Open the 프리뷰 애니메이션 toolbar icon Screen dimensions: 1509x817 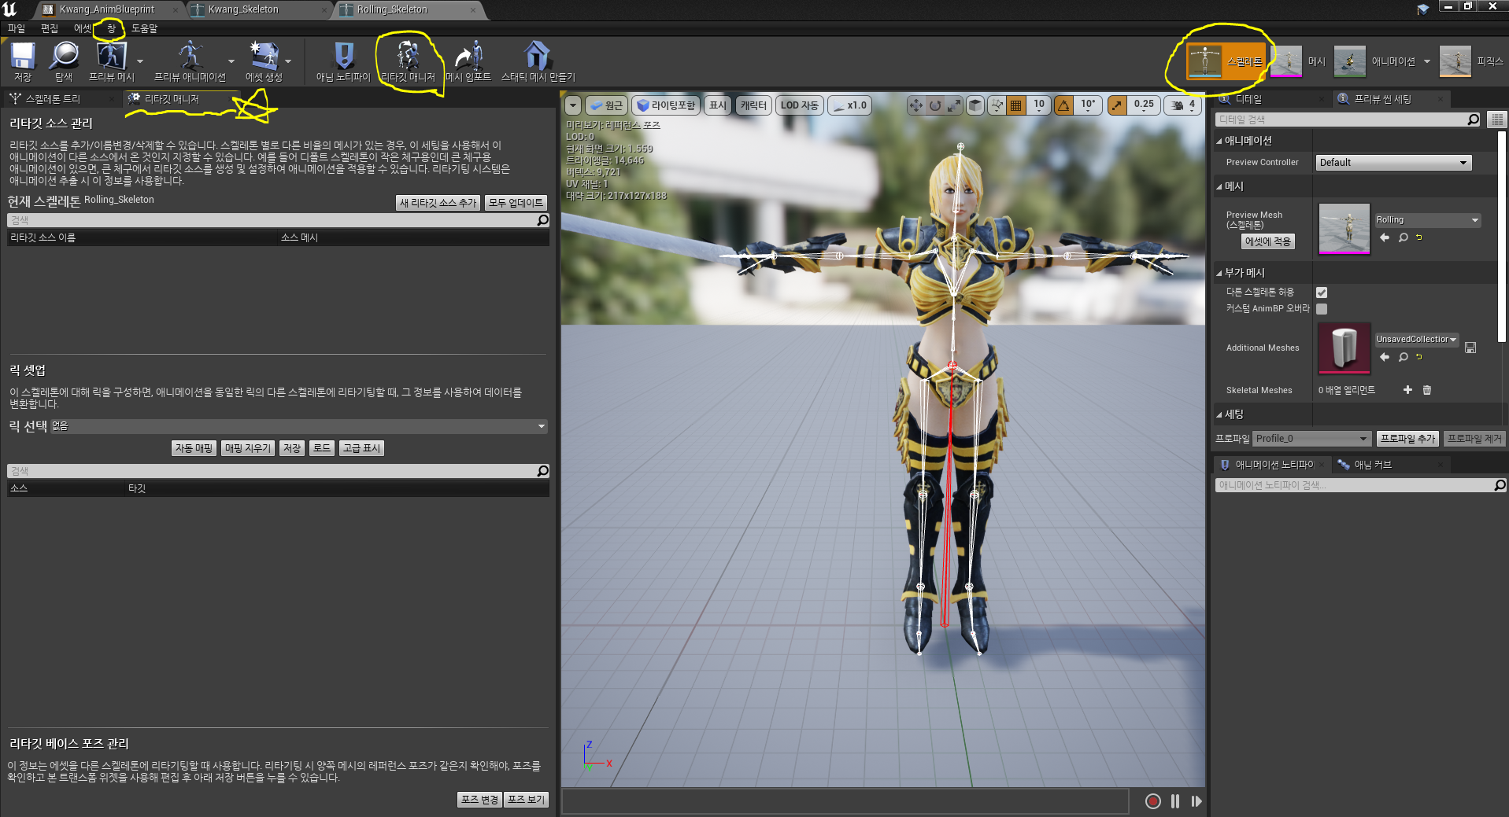pos(190,56)
